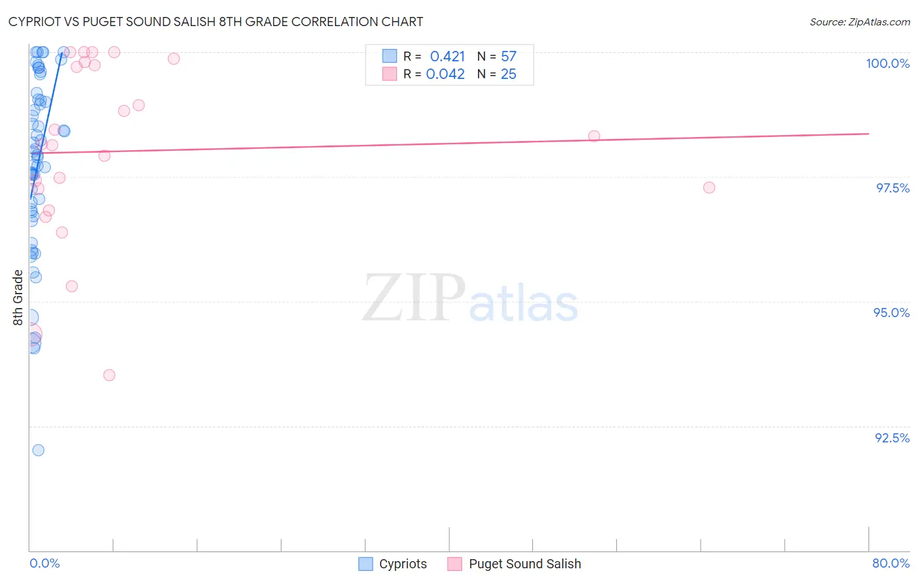This screenshot has width=918, height=582.
Task: Select the pink data point below 95.0% line
Action: (x=109, y=375)
